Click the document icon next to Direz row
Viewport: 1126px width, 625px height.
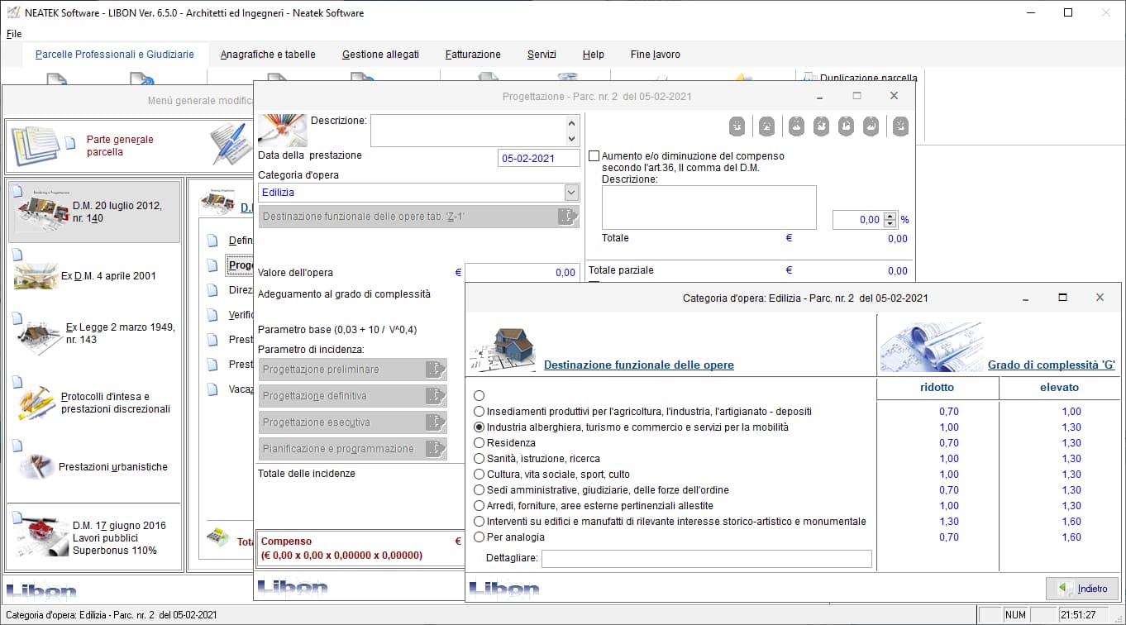pyautogui.click(x=212, y=290)
